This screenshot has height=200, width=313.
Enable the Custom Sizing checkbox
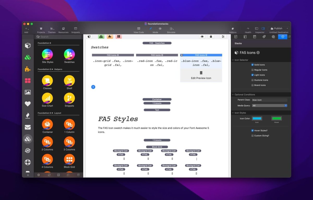point(252,136)
